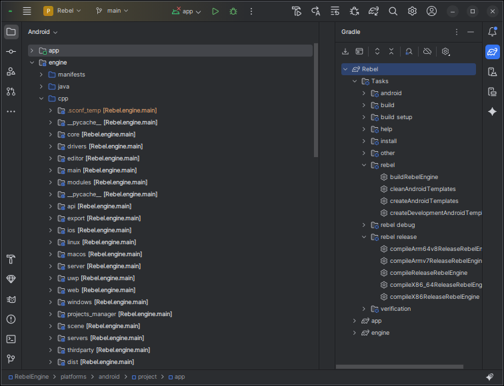Click project breadcrumb
Image resolution: width=504 pixels, height=386 pixels.
pos(144,377)
